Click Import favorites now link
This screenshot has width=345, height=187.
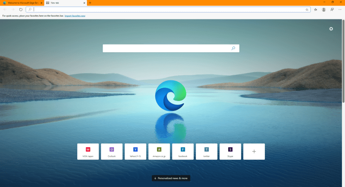click(75, 16)
